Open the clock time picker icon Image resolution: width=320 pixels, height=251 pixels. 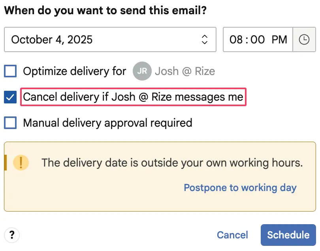coord(304,39)
